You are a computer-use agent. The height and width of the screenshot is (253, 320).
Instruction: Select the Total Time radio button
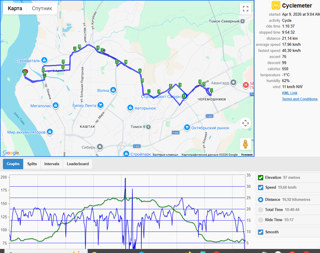[261, 210]
